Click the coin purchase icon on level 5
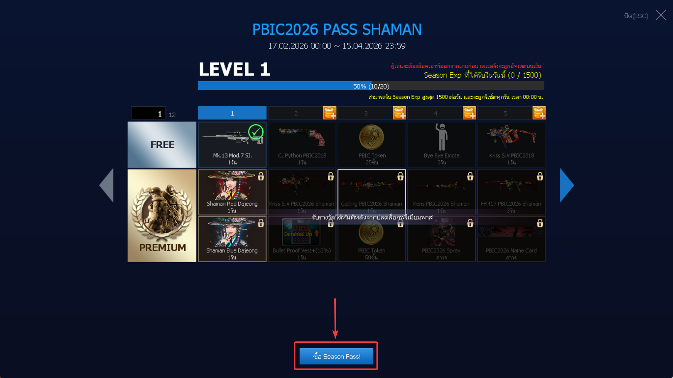This screenshot has width=673, height=378. point(539,113)
